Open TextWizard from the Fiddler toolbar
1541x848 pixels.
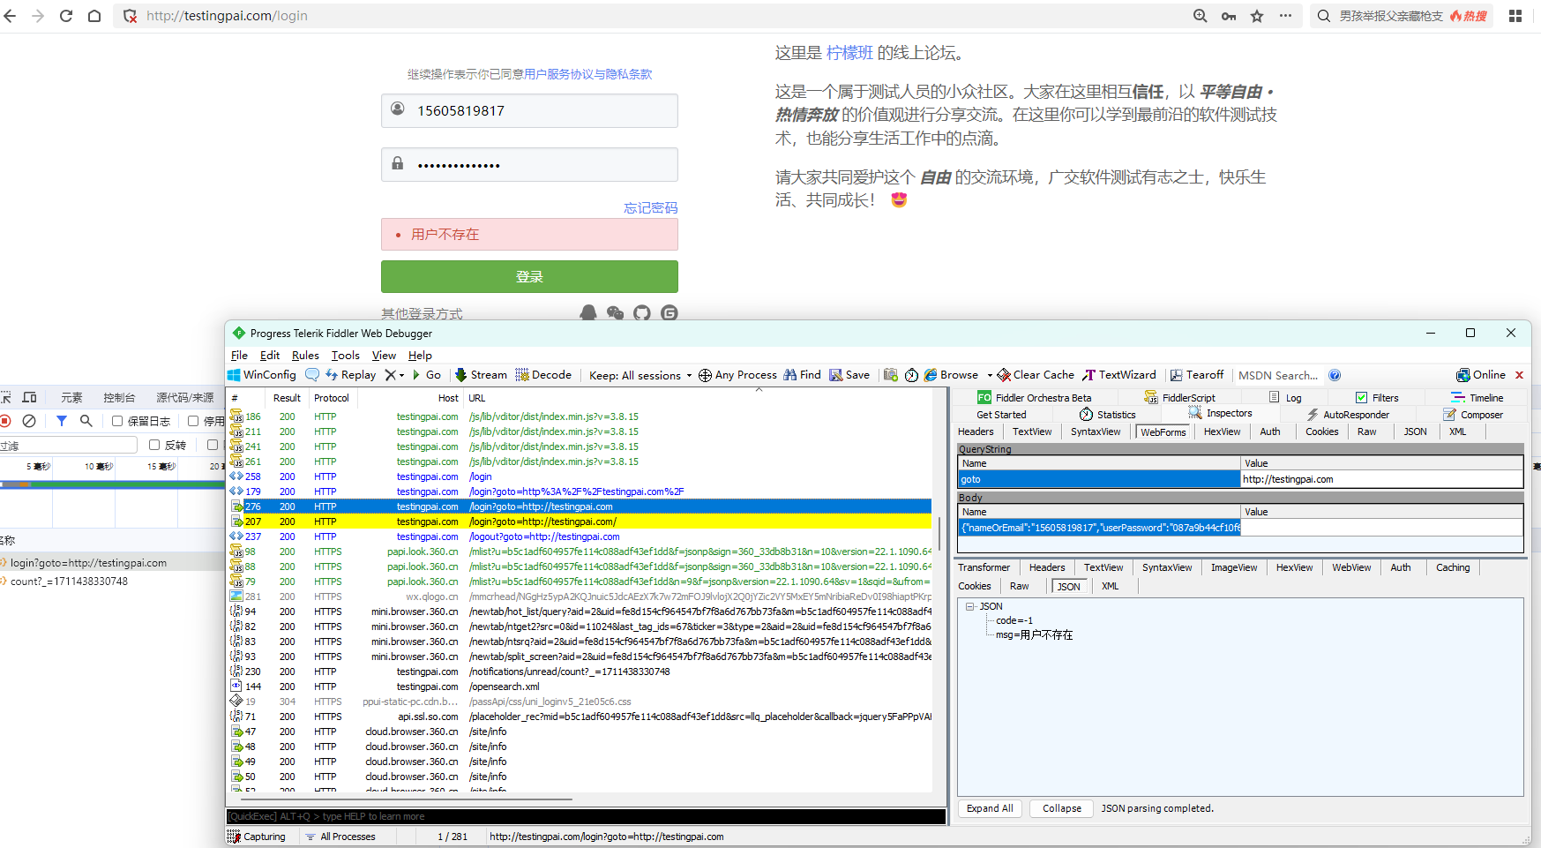[x=1119, y=375]
